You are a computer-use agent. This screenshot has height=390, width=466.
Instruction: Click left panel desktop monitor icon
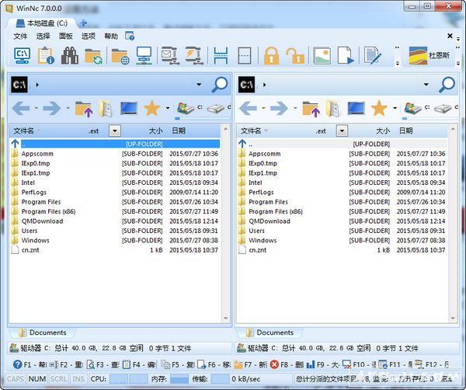[x=129, y=109]
